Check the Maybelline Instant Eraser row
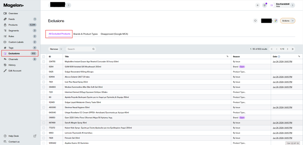The height and width of the screenshot is (145, 303). click(x=44, y=62)
